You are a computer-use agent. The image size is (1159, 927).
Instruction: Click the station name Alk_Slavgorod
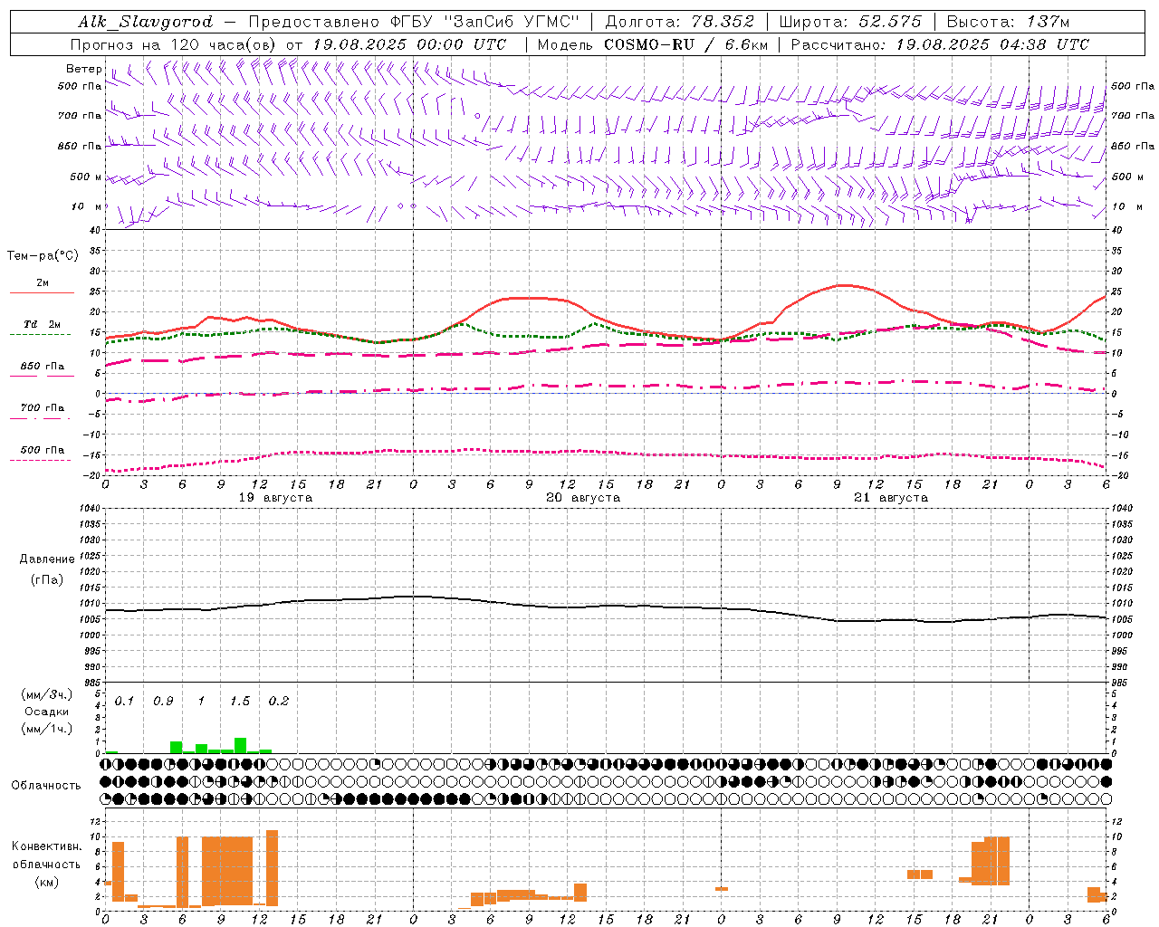tap(146, 22)
